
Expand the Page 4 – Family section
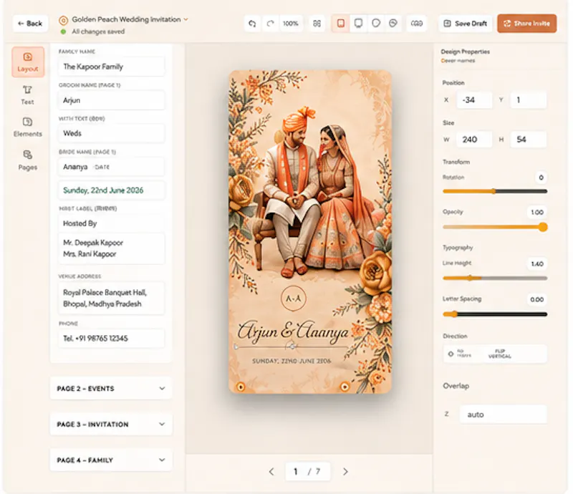(111, 460)
